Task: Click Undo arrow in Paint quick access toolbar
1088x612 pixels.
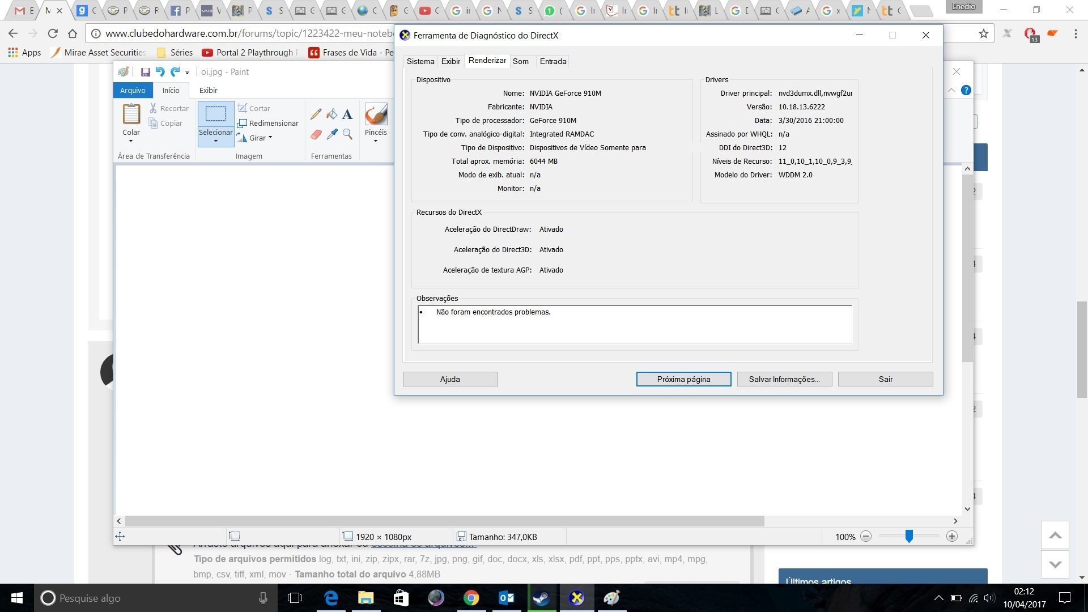Action: [x=160, y=72]
